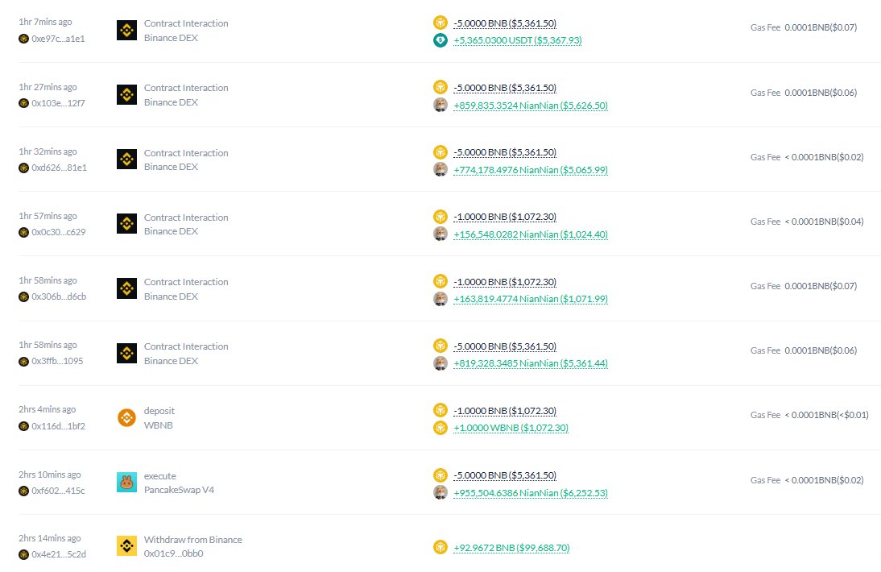This screenshot has width=881, height=572.
Task: Click chain icon next to hash 0xe97c...a1e1
Action: coord(23,39)
